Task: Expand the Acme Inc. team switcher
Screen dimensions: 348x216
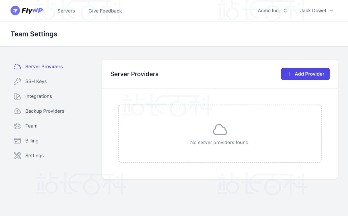Action: (272, 11)
